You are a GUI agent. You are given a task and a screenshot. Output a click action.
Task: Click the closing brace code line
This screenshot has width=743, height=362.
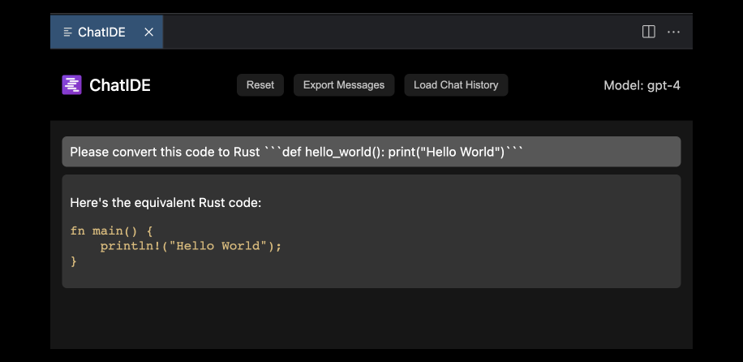74,261
